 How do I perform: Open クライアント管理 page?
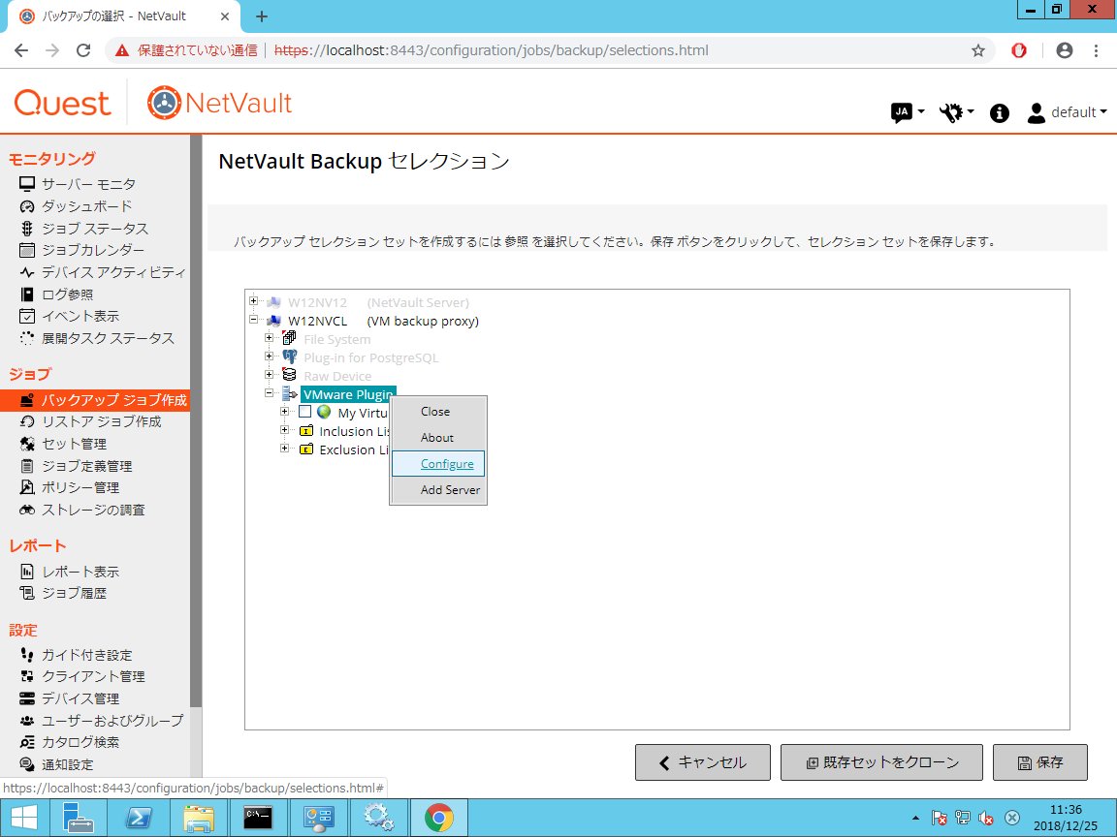click(x=93, y=676)
